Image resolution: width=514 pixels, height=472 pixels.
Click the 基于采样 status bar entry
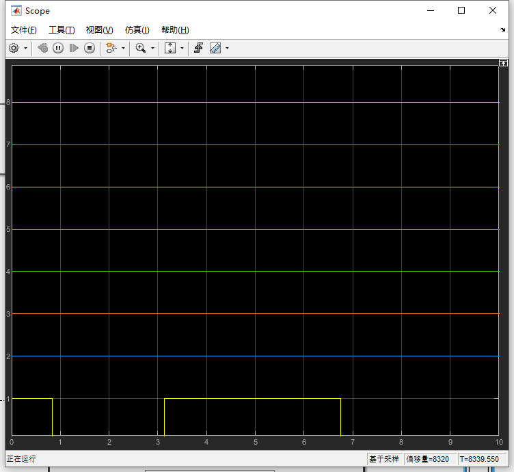(x=384, y=459)
